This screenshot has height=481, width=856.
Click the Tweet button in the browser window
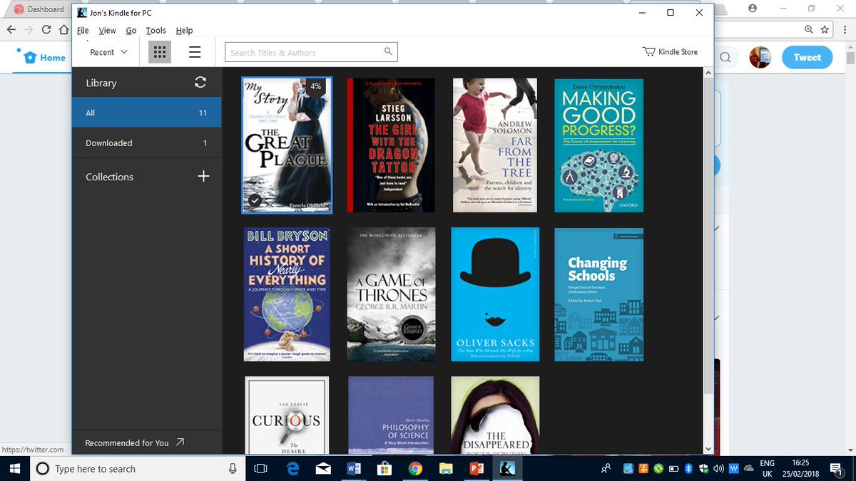pos(807,58)
